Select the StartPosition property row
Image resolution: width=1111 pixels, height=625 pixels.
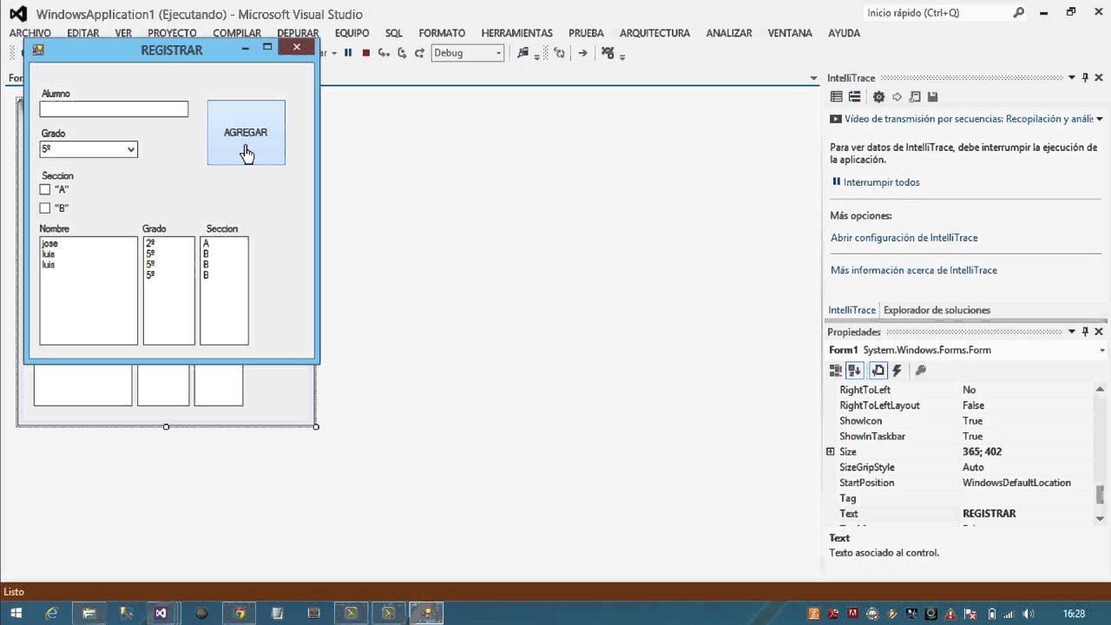tap(960, 484)
